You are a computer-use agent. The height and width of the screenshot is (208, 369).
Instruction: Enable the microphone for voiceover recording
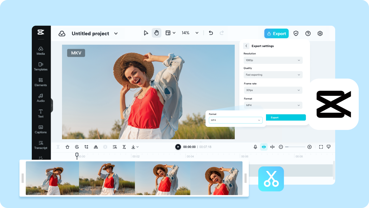pos(255,147)
